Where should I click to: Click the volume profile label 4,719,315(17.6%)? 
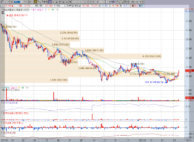point(152,56)
